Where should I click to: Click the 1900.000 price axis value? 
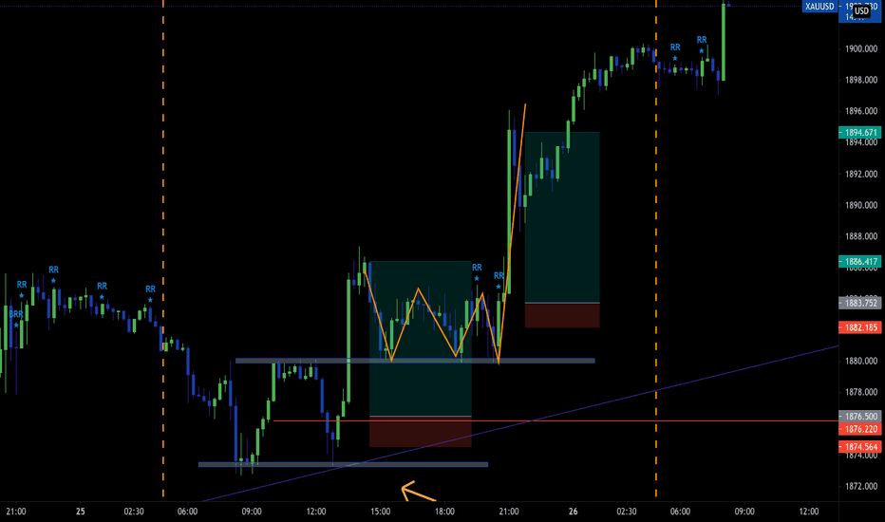point(860,49)
